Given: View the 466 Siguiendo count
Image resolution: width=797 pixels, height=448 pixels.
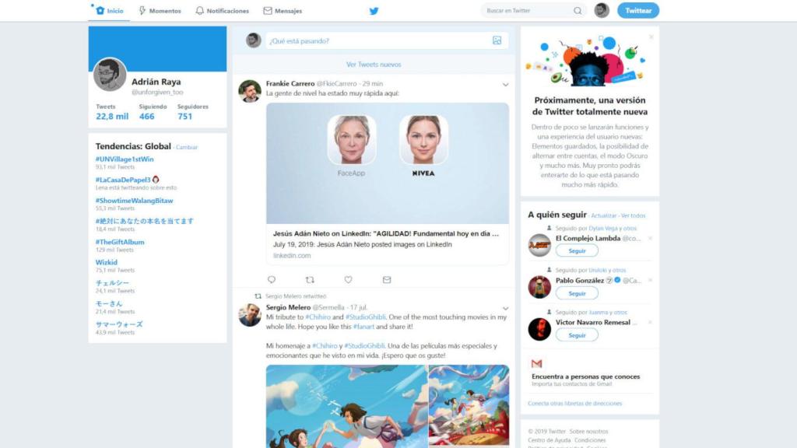Looking at the screenshot, I should click(153, 112).
